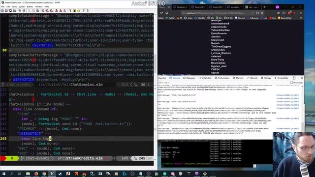
Task: Open the page actions ellipsis in address bar
Action: click(x=252, y=13)
